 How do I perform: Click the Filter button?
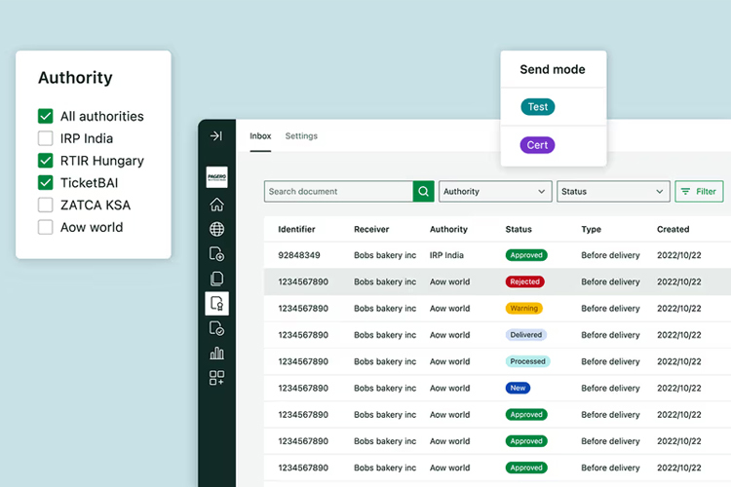click(x=699, y=192)
